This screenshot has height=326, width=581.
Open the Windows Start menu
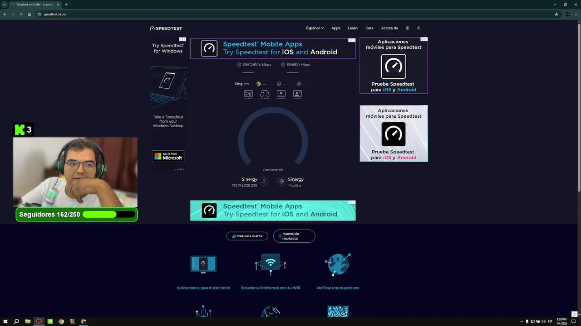(5, 321)
